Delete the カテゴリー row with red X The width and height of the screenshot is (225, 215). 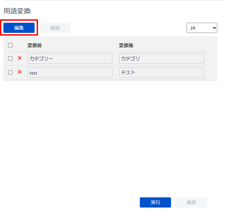20,58
